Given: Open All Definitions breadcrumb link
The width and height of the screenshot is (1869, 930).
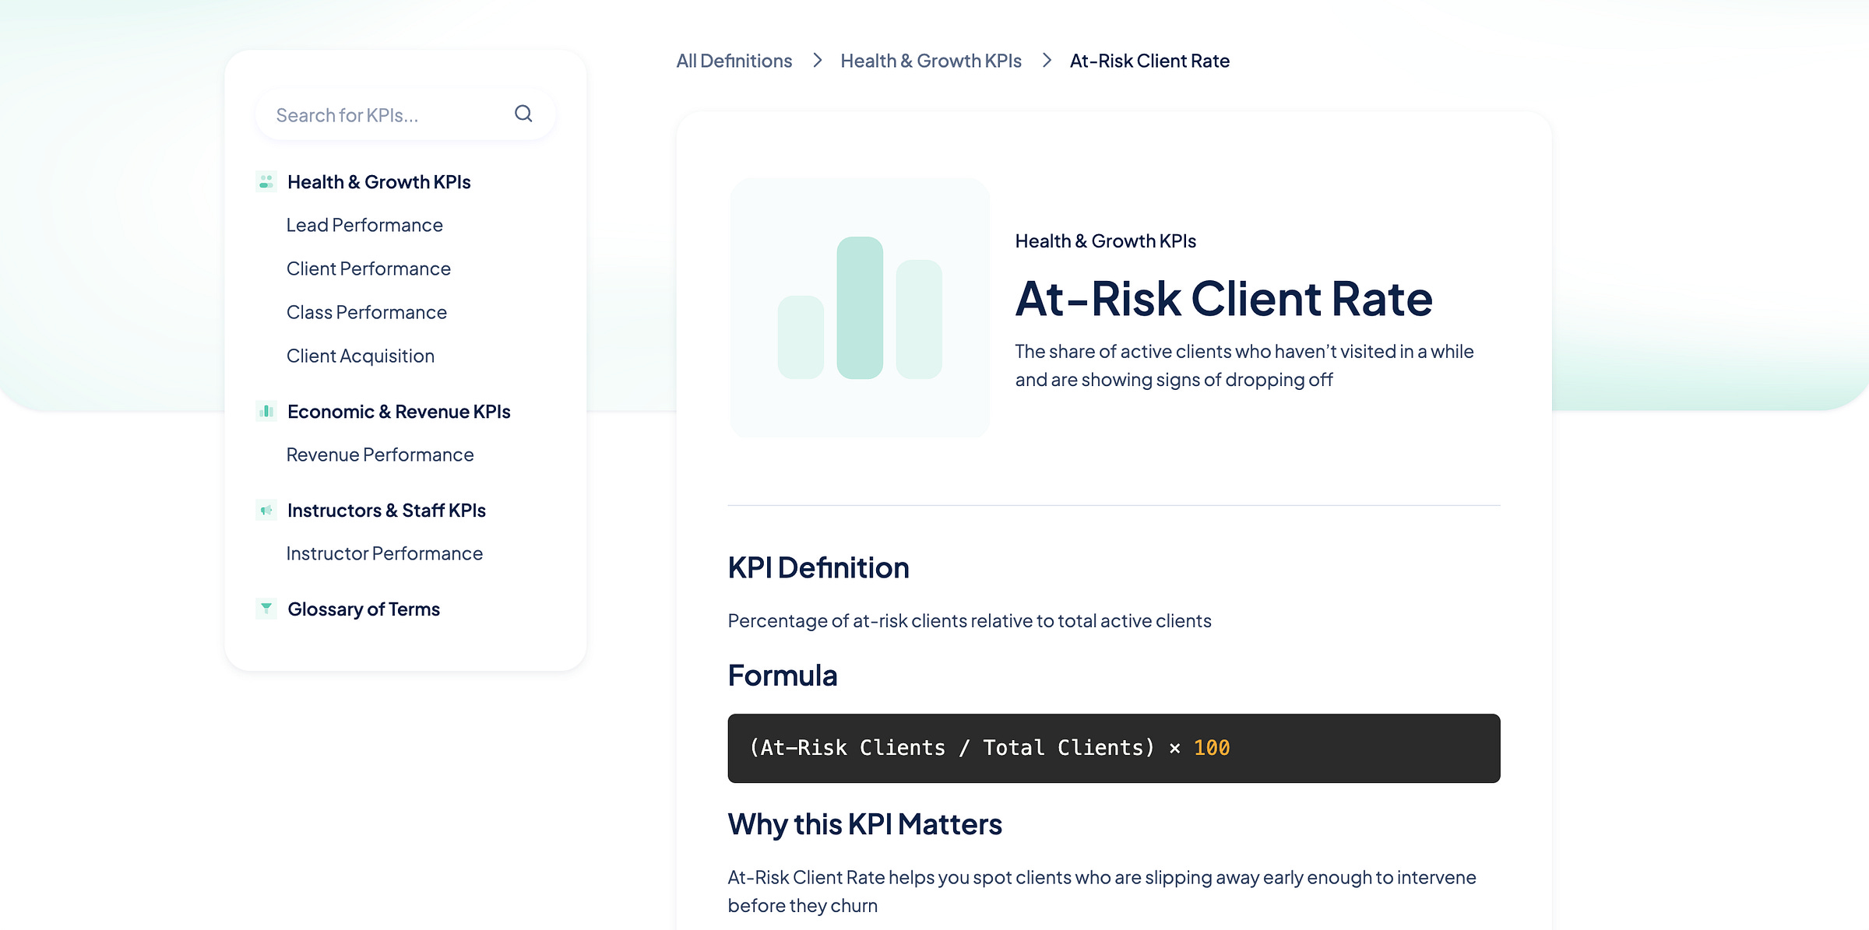Looking at the screenshot, I should pyautogui.click(x=734, y=61).
